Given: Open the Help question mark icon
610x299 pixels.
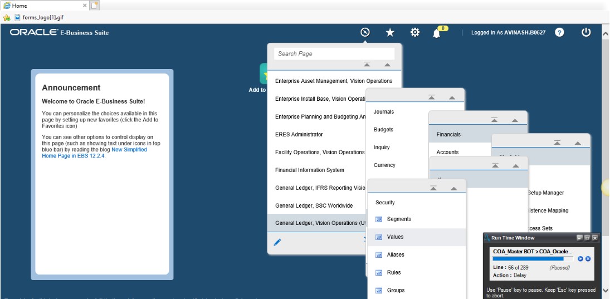Looking at the screenshot, I should tap(559, 32).
